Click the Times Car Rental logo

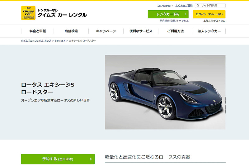coord(28,13)
